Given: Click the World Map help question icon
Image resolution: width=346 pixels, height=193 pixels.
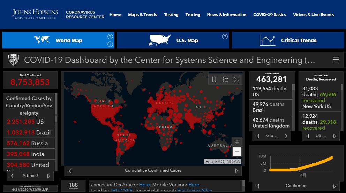Looking at the screenshot, I should (110, 37).
